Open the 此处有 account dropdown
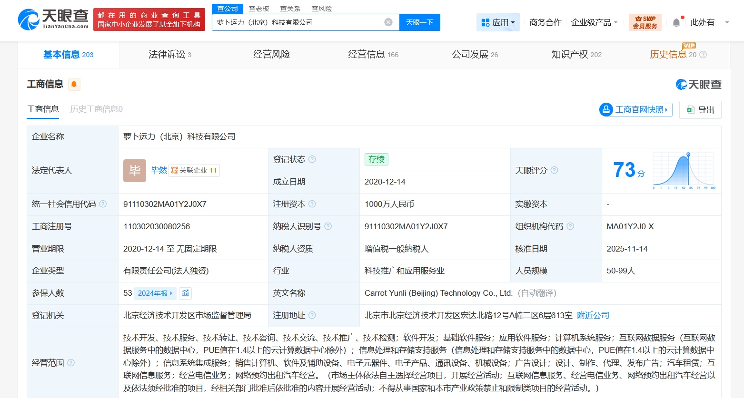Viewport: 744px width, 398px height. (x=709, y=22)
